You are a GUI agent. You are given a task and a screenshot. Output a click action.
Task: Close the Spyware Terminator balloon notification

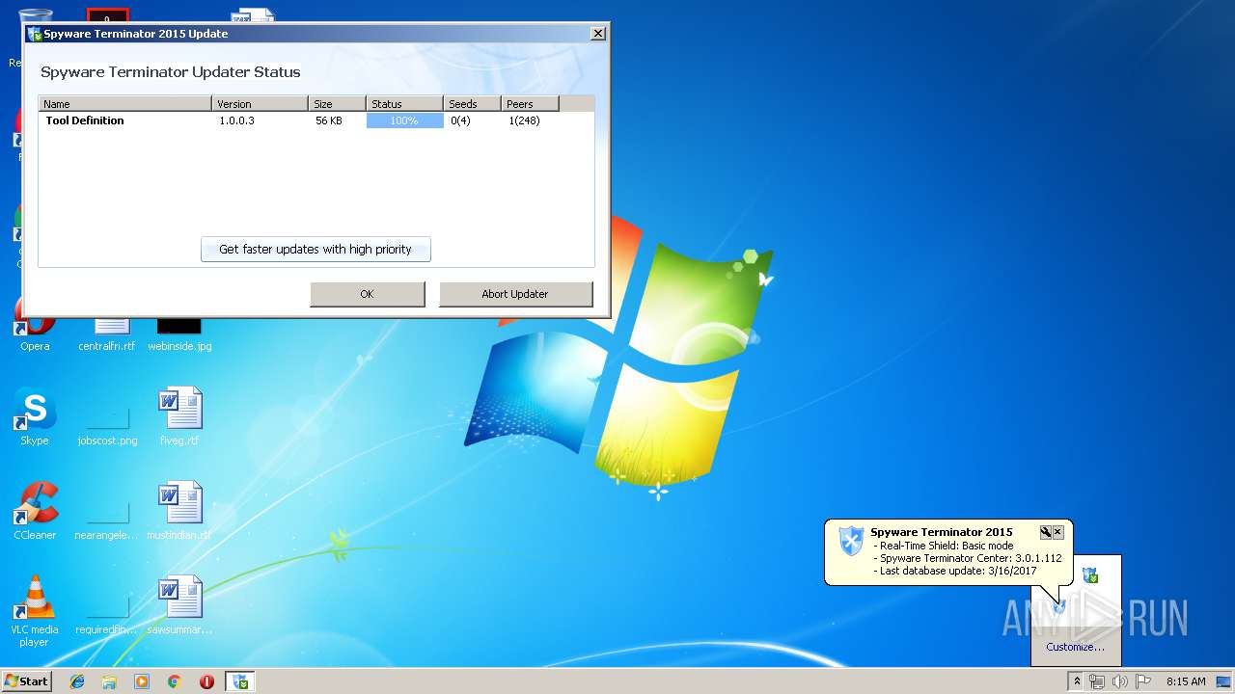(x=1057, y=532)
